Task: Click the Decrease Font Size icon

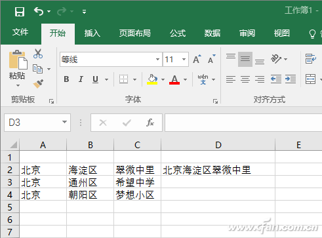Action: (211, 59)
